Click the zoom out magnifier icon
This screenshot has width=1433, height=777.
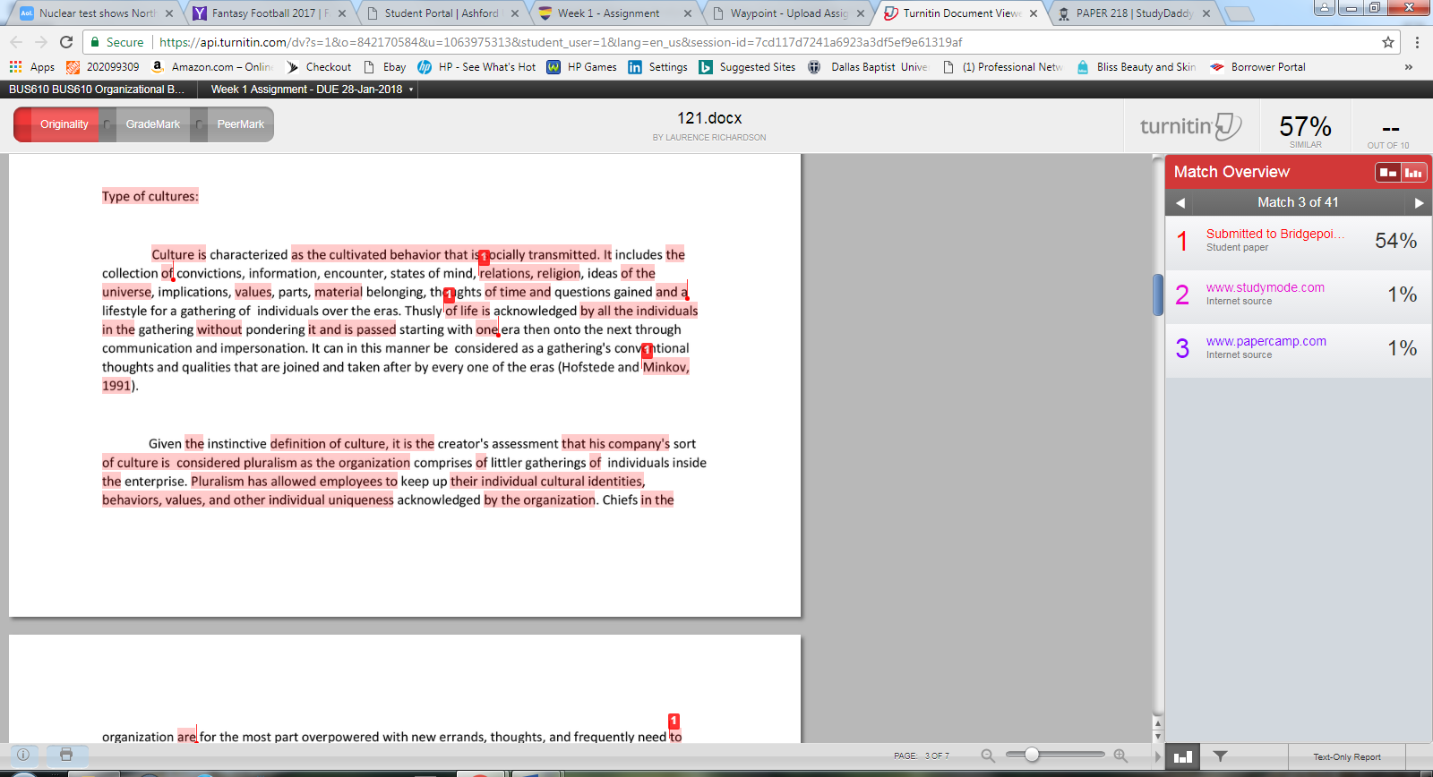pyautogui.click(x=988, y=756)
